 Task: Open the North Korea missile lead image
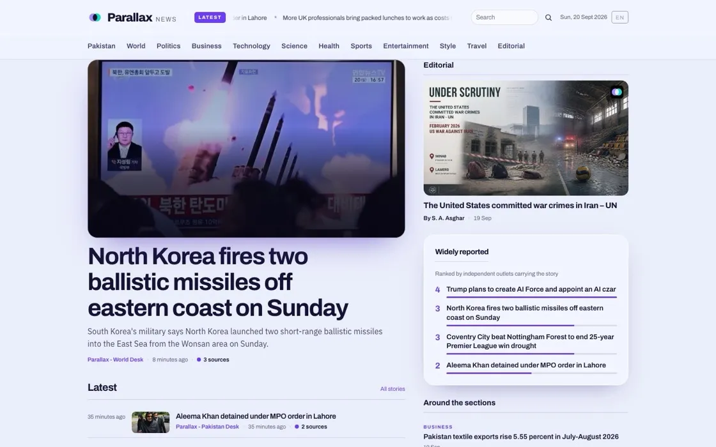246,149
